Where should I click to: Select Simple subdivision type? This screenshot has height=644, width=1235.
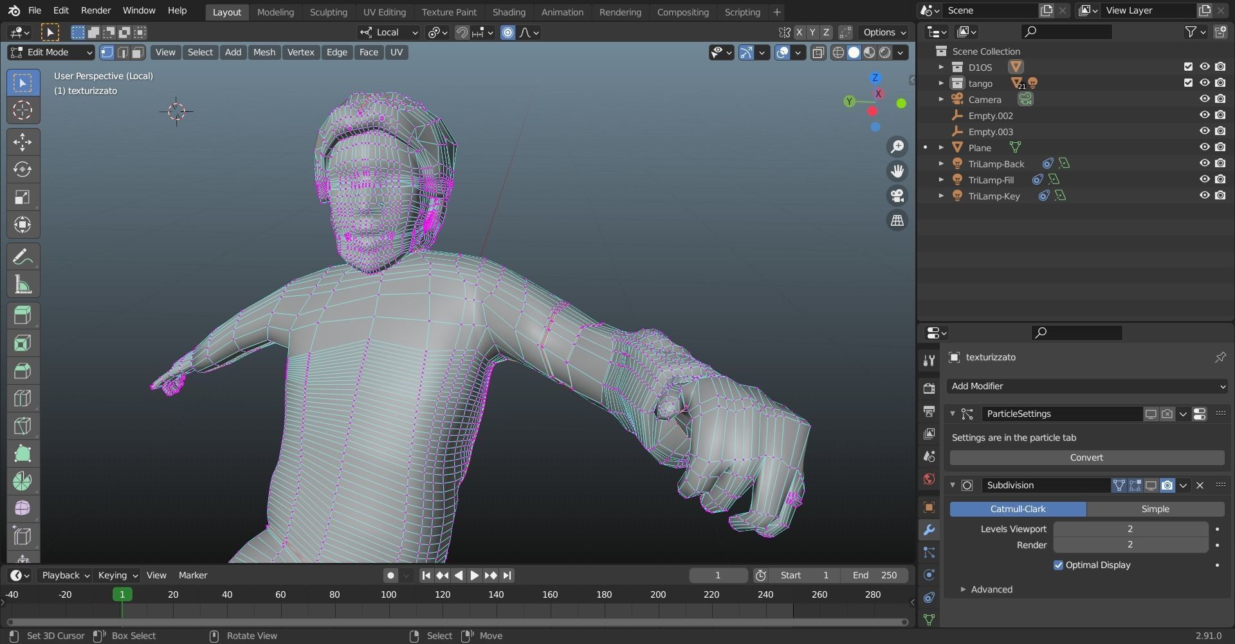pyautogui.click(x=1155, y=509)
